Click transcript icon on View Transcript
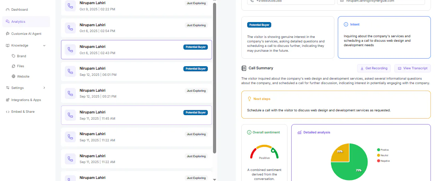This screenshot has width=435, height=181. pos(399,68)
